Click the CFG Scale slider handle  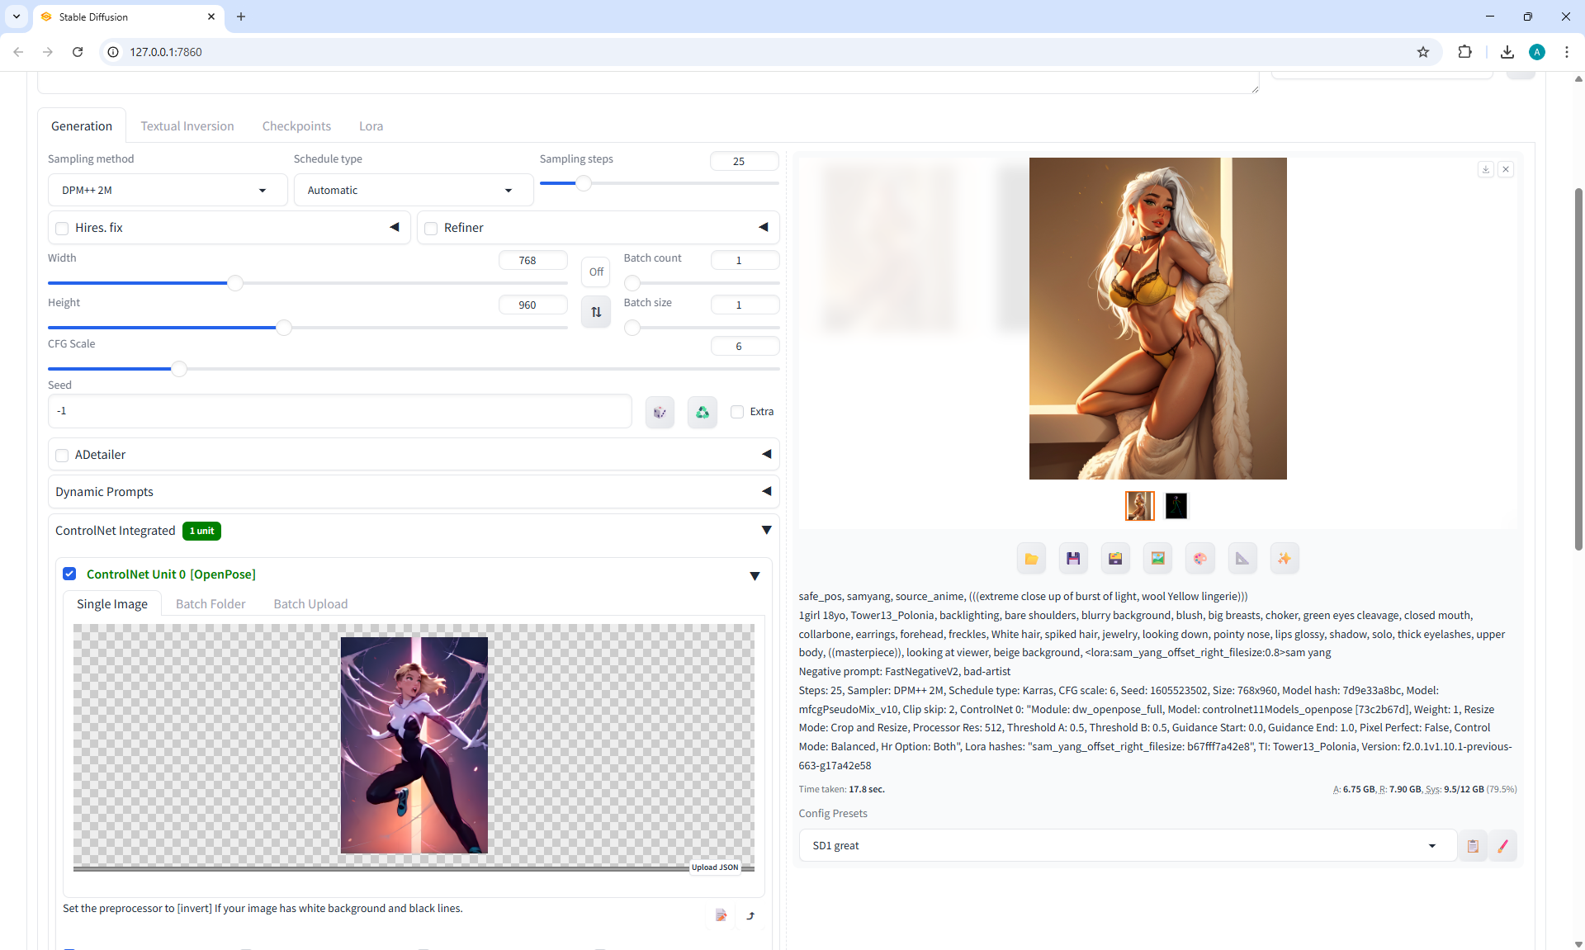tap(178, 369)
